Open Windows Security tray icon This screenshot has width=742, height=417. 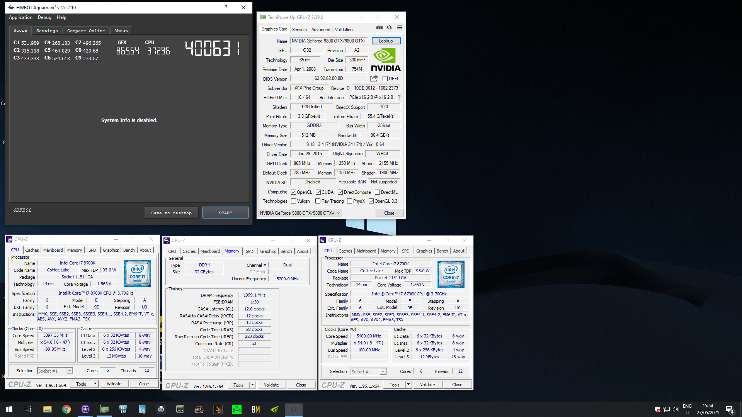[657, 409]
